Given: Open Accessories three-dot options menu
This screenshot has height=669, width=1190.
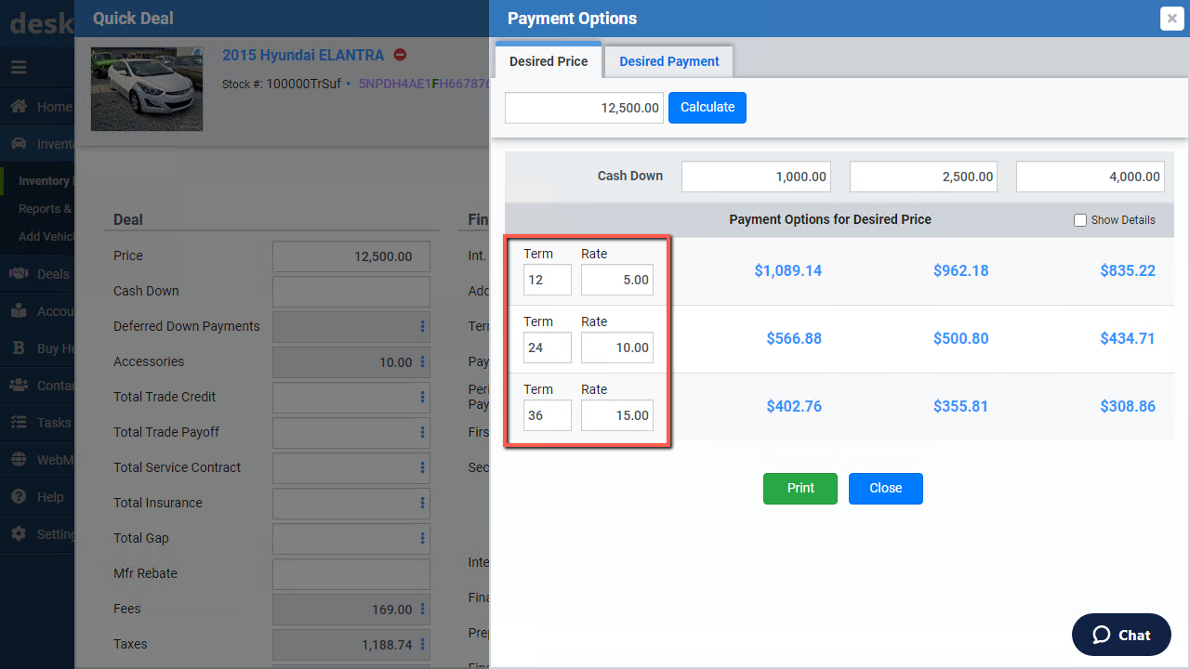Looking at the screenshot, I should (422, 361).
